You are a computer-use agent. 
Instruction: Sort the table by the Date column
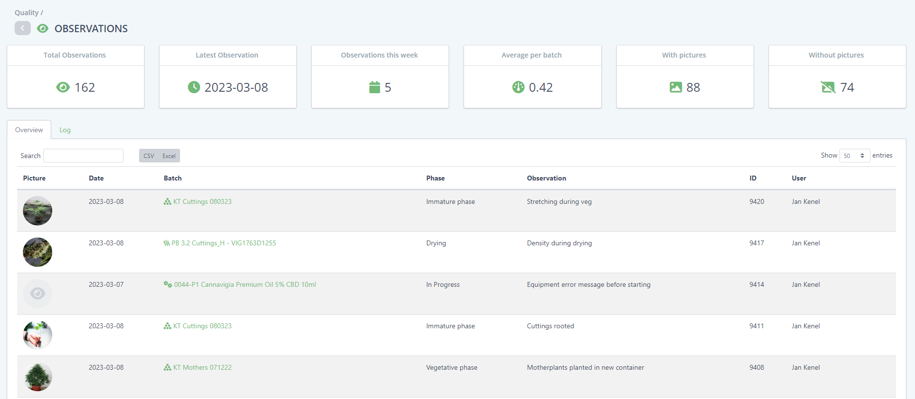tap(96, 178)
